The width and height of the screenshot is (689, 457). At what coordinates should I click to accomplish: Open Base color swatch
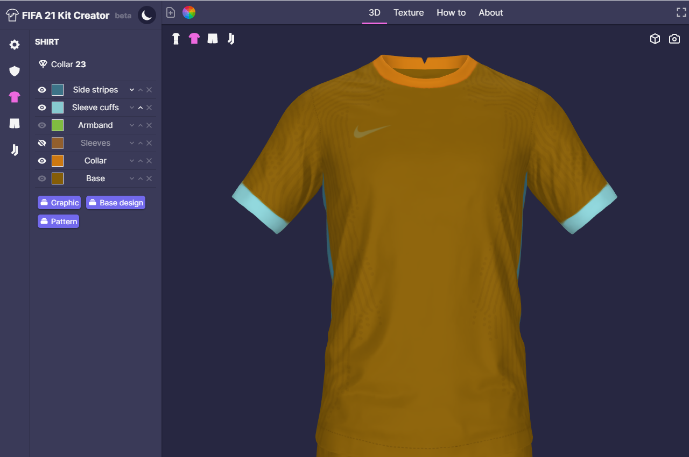point(58,178)
